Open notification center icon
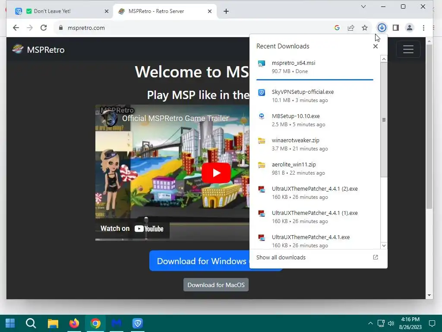442x332 pixels. coord(432,323)
